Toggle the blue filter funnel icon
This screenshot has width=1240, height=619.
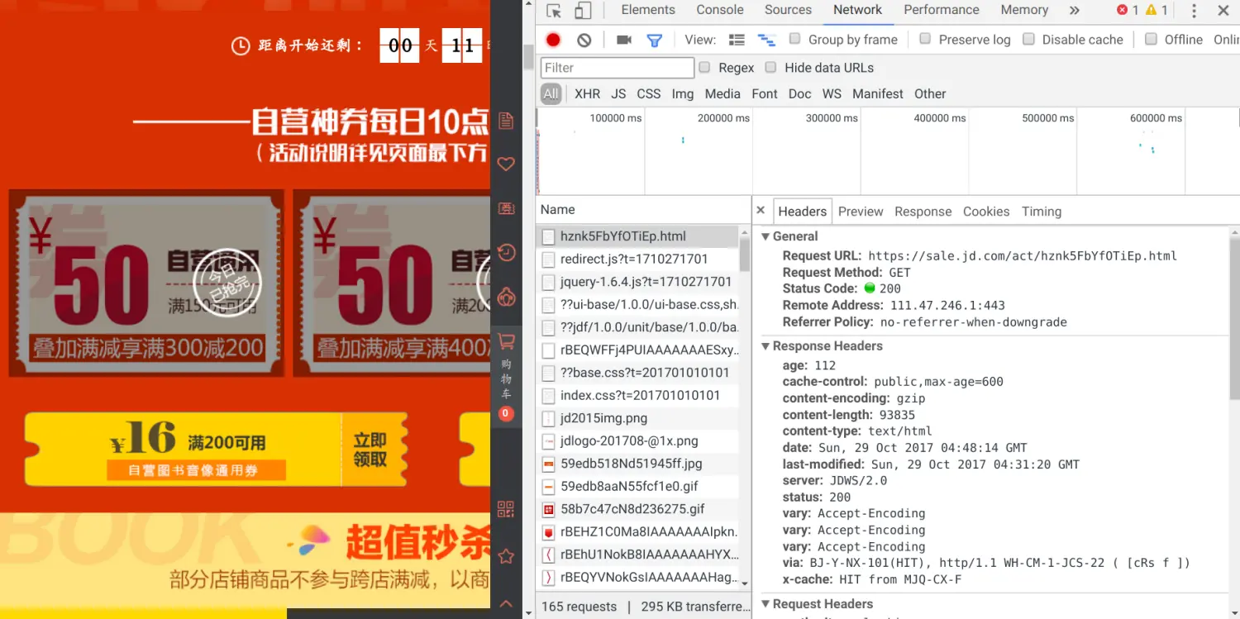[x=654, y=40]
